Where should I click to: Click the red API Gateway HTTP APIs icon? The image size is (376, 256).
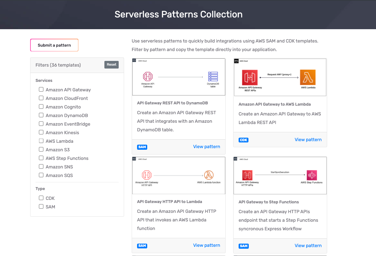pos(247,175)
